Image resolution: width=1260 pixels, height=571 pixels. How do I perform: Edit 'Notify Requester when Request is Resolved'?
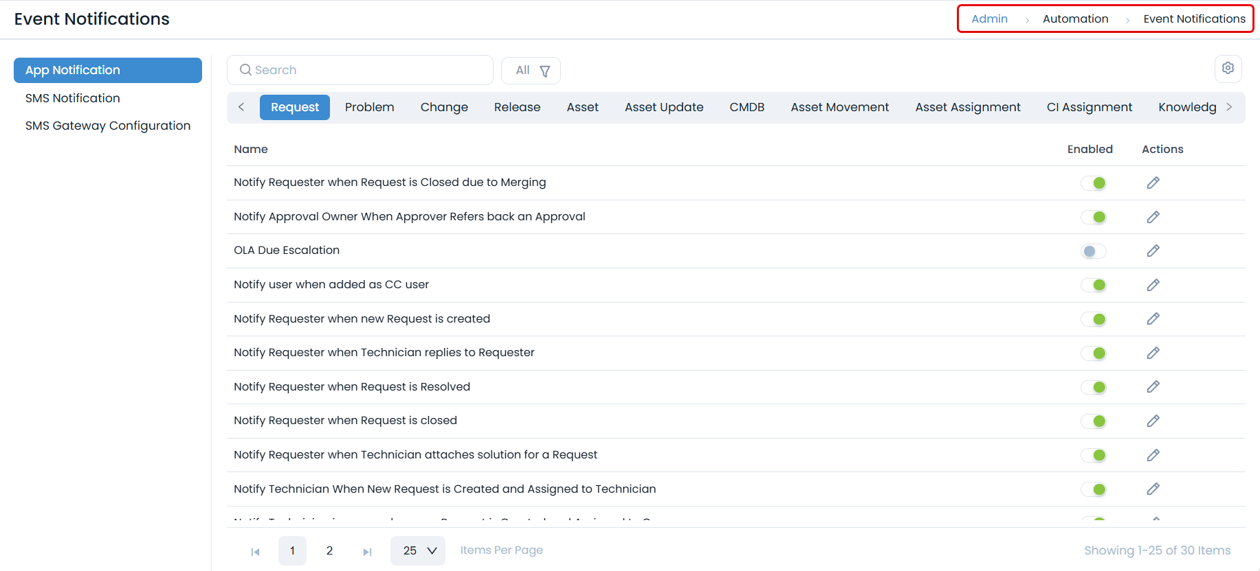click(1153, 386)
